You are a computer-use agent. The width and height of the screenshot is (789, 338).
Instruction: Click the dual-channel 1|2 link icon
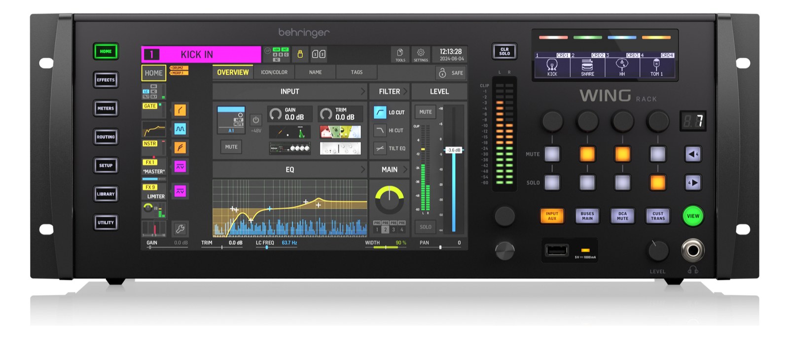click(319, 54)
